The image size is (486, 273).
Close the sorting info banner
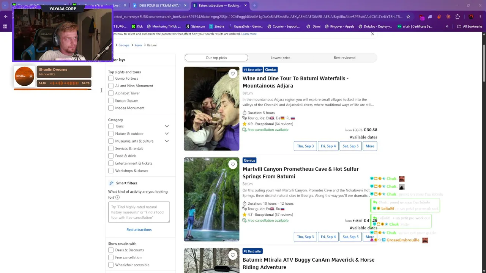pos(372,34)
